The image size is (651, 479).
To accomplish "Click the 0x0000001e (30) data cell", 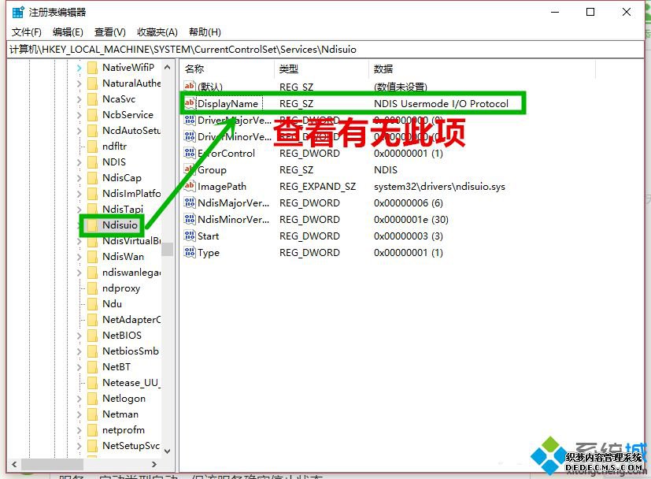I will pyautogui.click(x=411, y=219).
